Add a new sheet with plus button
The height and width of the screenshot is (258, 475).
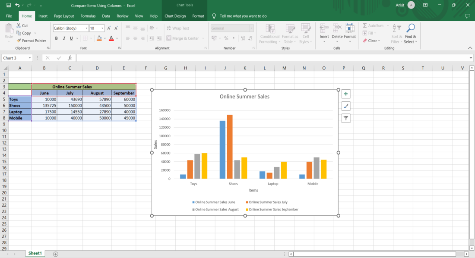[x=56, y=254]
